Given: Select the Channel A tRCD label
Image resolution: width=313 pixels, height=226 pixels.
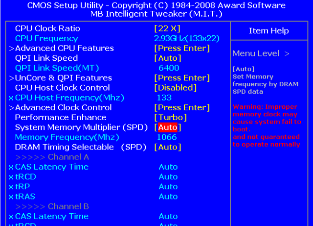Looking at the screenshot, I should pos(25,177).
